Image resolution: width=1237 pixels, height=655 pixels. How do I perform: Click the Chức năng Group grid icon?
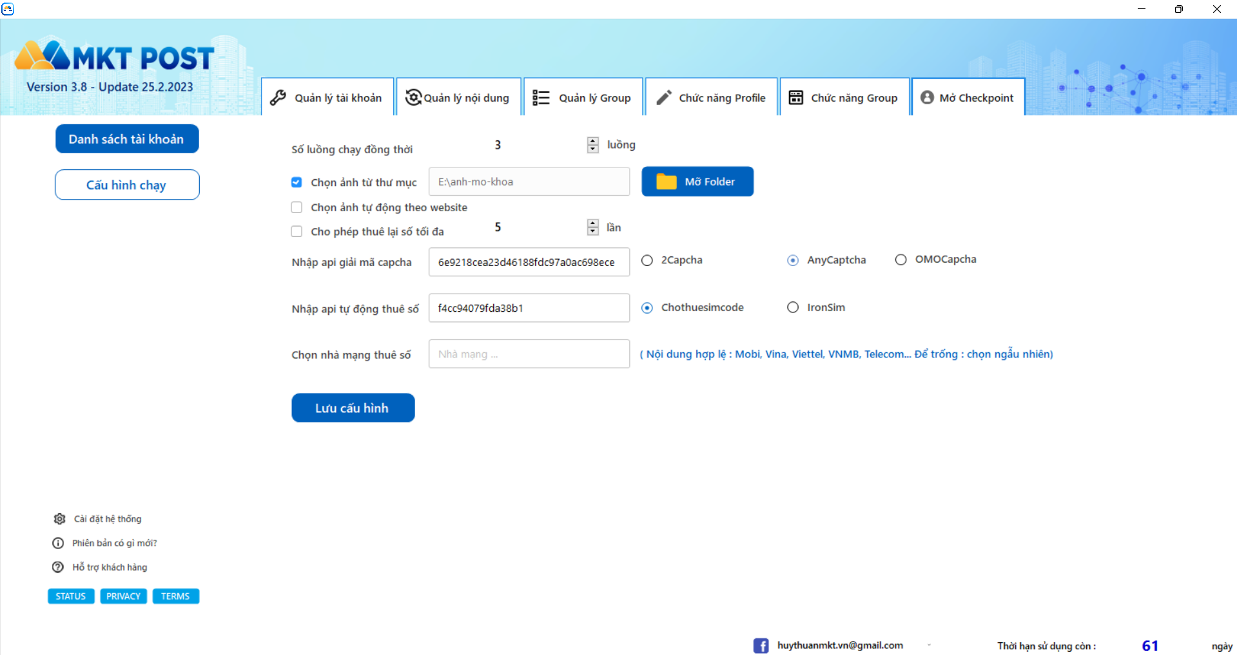click(x=796, y=98)
